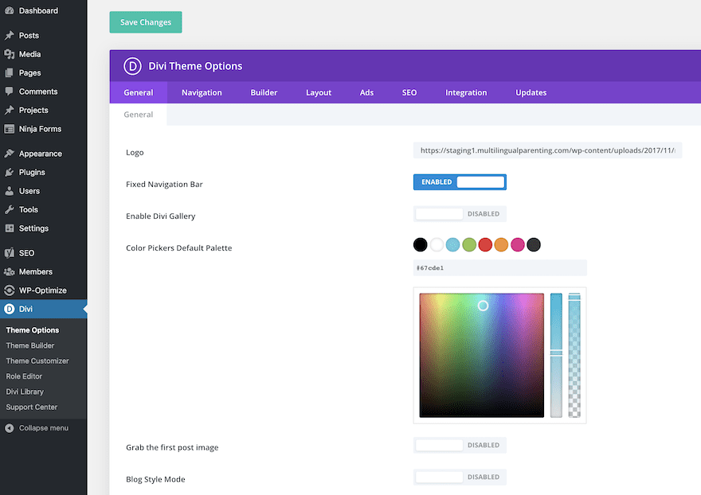Enable the Divi Gallery toggle
Viewport: 701px width, 495px height.
[460, 214]
